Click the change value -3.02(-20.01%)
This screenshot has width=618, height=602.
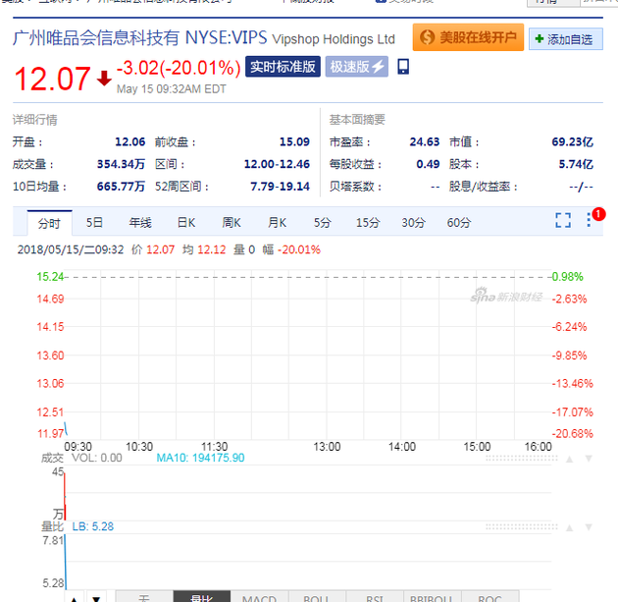[x=179, y=68]
